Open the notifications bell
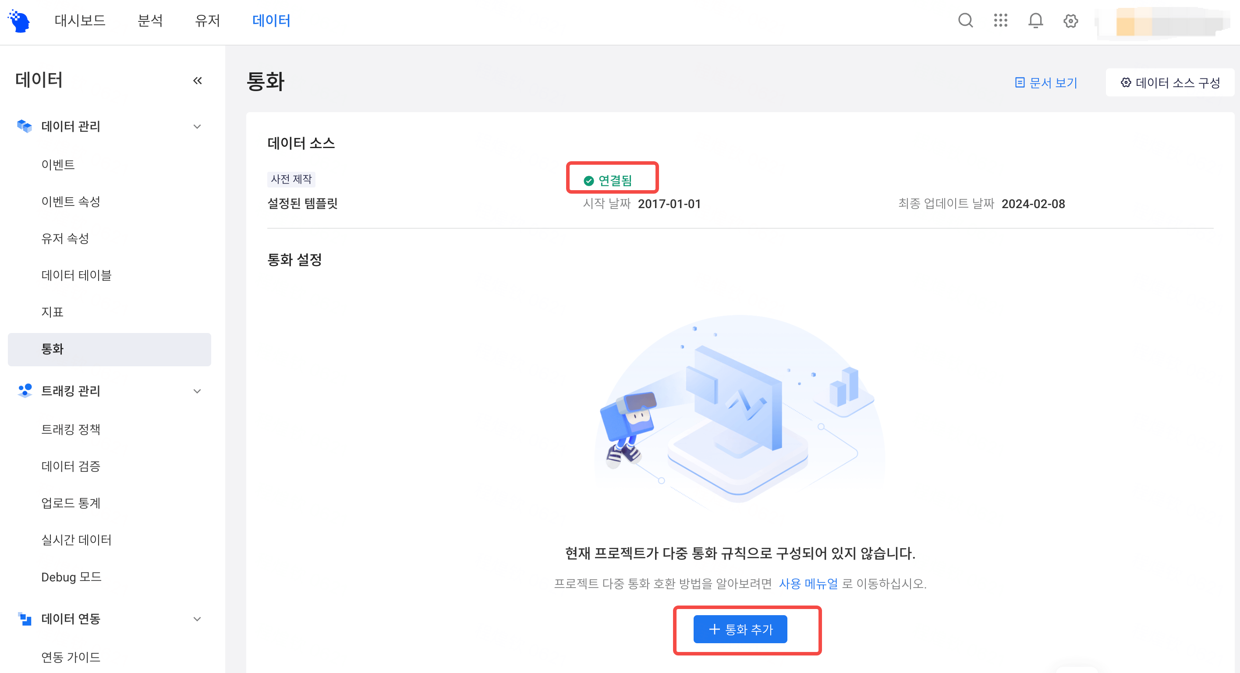 1035,21
